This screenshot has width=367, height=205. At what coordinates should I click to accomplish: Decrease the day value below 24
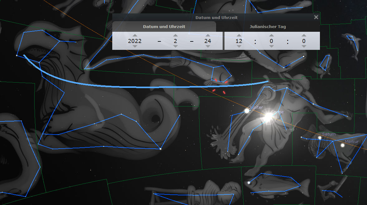pos(208,46)
